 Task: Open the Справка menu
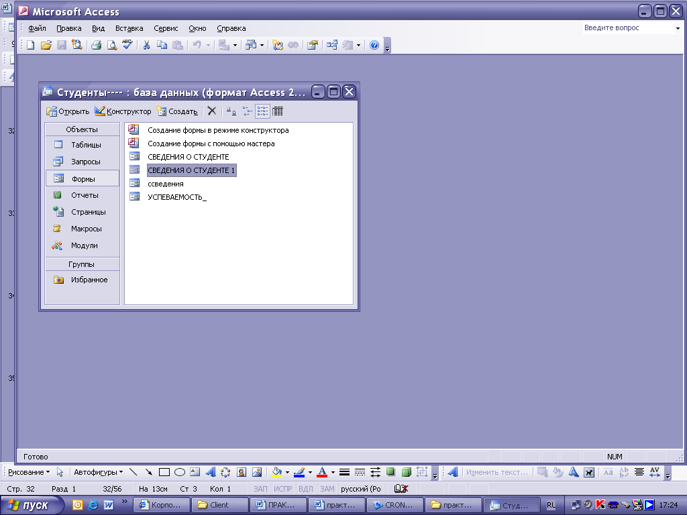[x=231, y=28]
